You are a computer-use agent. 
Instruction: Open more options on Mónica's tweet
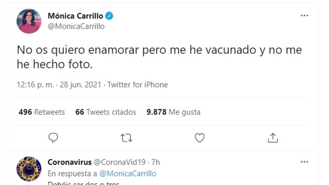tap(304, 16)
